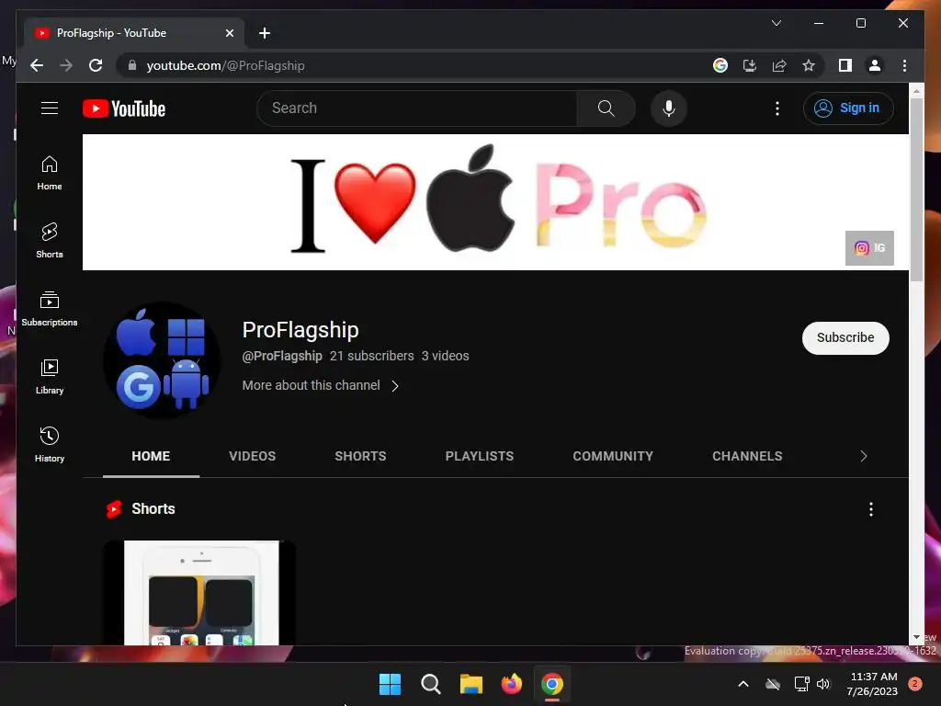Open History in the sidebar
The image size is (941, 706).
coord(50,445)
